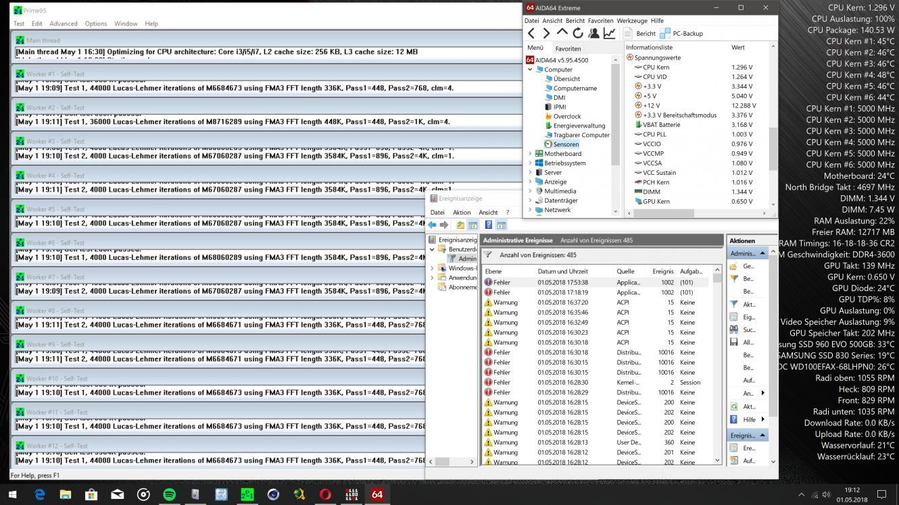Select Kernel Fehler event at 16:28:30

pyautogui.click(x=596, y=382)
